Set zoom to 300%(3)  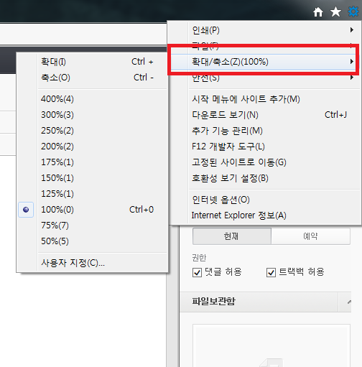pos(92,115)
